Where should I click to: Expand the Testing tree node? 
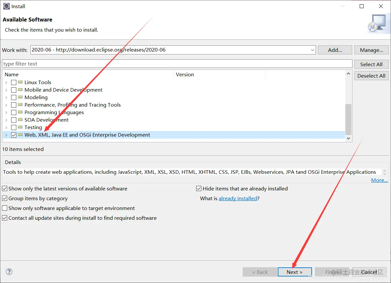(x=6, y=127)
